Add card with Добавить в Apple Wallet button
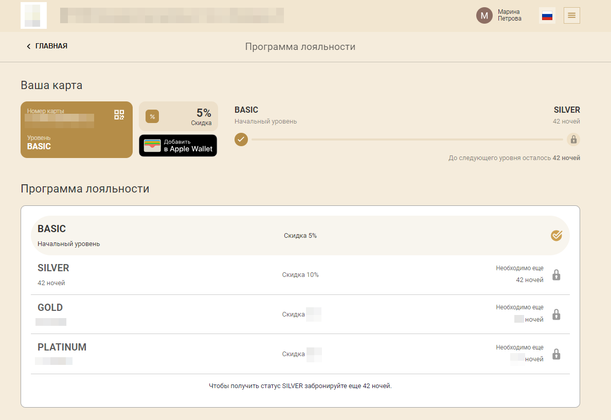The height and width of the screenshot is (420, 611). point(178,146)
